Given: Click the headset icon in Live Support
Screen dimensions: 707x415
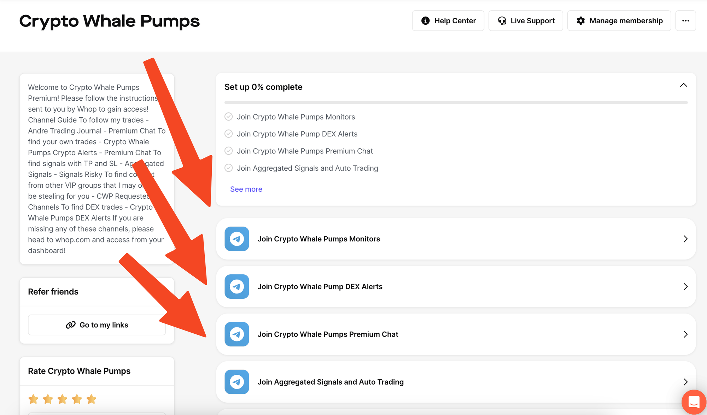Looking at the screenshot, I should point(502,21).
